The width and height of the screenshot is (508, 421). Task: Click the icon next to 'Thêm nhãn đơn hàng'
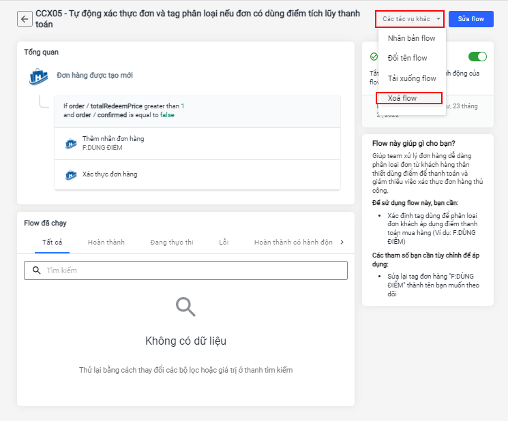(x=71, y=143)
